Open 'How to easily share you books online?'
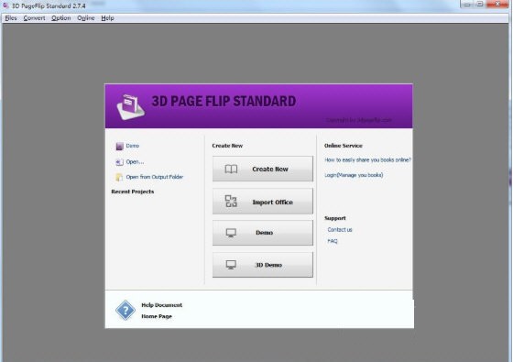 click(367, 159)
